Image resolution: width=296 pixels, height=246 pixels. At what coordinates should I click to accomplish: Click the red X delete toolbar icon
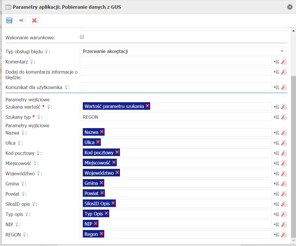34,20
